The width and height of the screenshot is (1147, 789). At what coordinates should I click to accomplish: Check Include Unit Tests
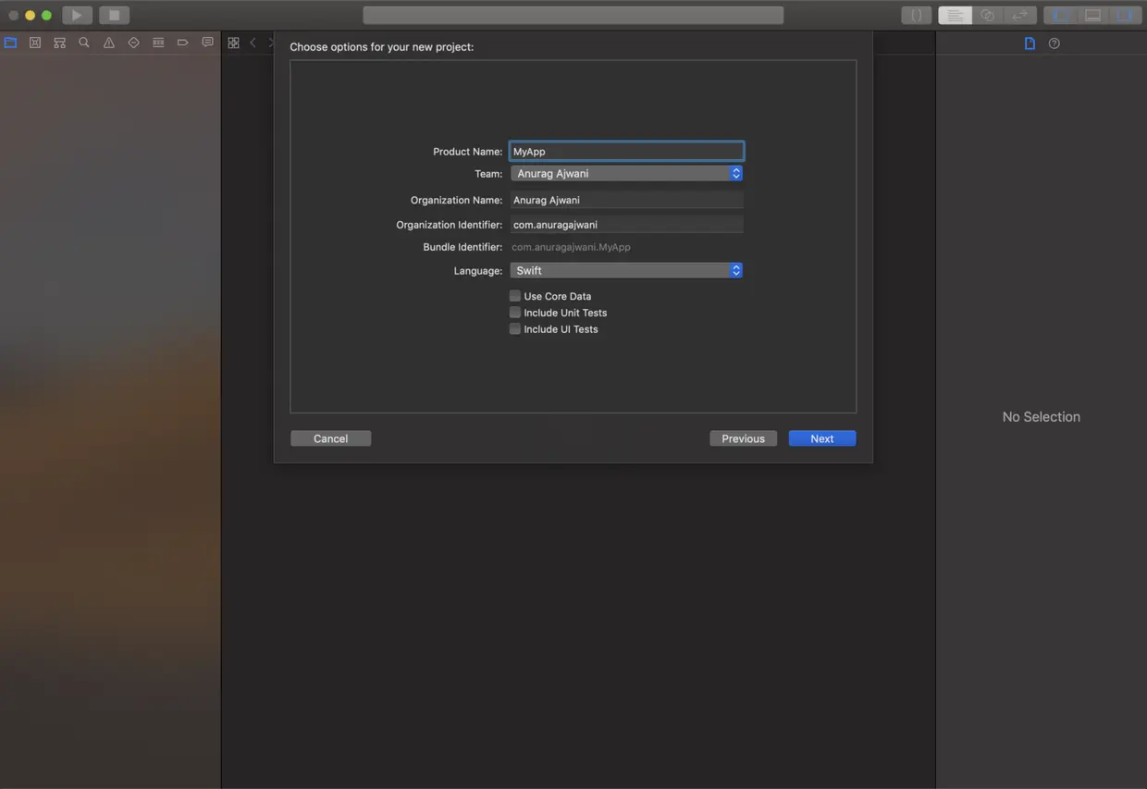[x=515, y=313]
